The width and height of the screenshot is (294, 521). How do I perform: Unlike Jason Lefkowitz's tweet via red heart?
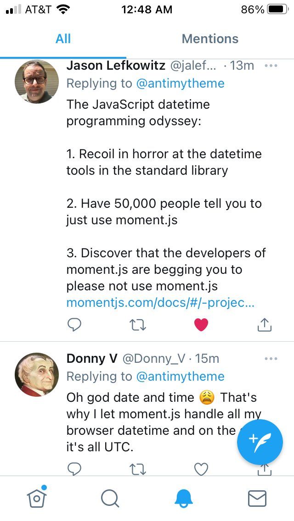201,325
